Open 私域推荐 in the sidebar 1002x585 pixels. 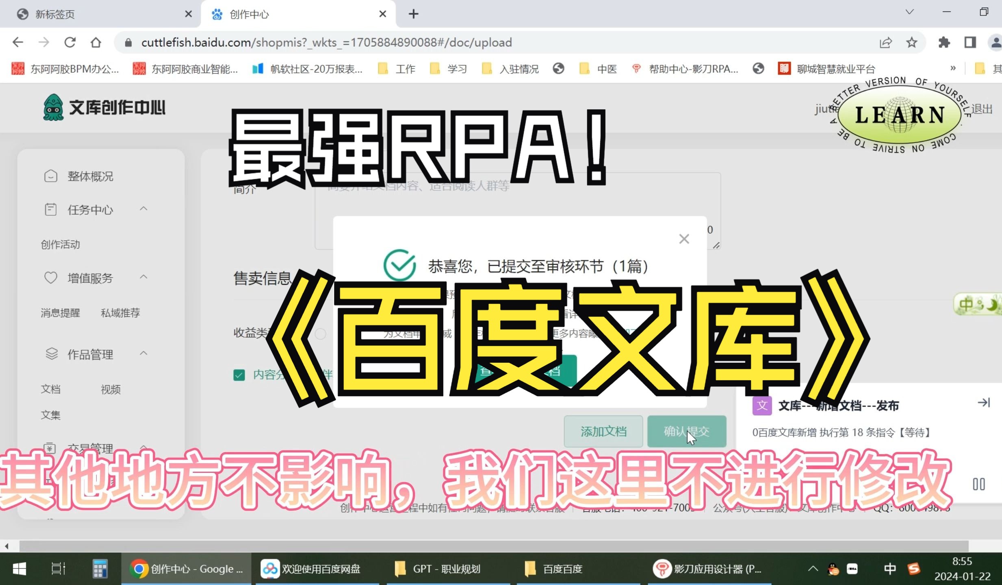(x=120, y=313)
